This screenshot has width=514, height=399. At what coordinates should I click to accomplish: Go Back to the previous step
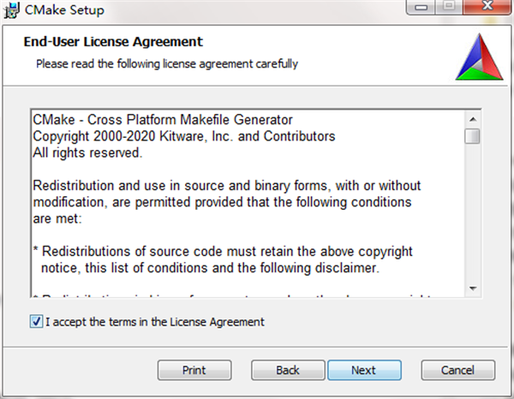point(288,371)
